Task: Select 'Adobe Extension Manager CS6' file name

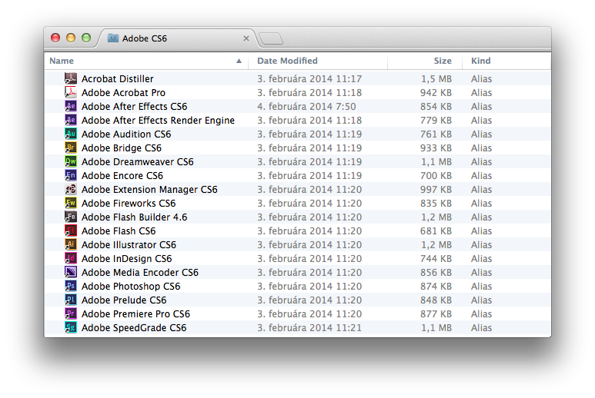Action: (149, 189)
